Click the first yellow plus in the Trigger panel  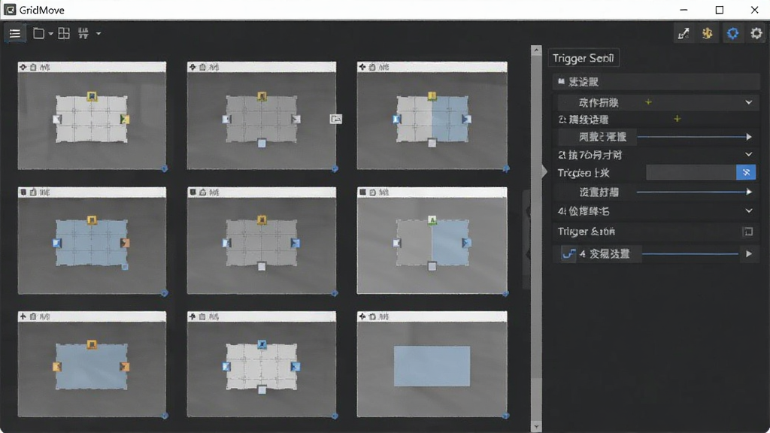pos(648,102)
